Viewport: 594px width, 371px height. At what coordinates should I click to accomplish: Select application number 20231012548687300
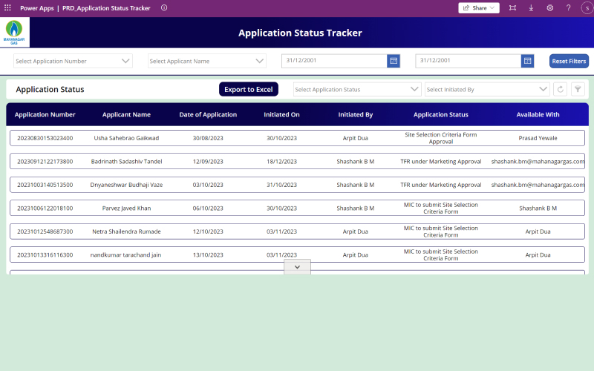(45, 232)
